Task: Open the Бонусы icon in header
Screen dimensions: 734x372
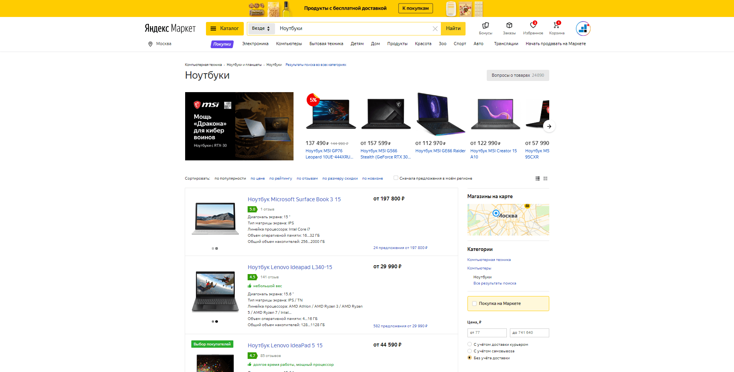Action: point(485,25)
